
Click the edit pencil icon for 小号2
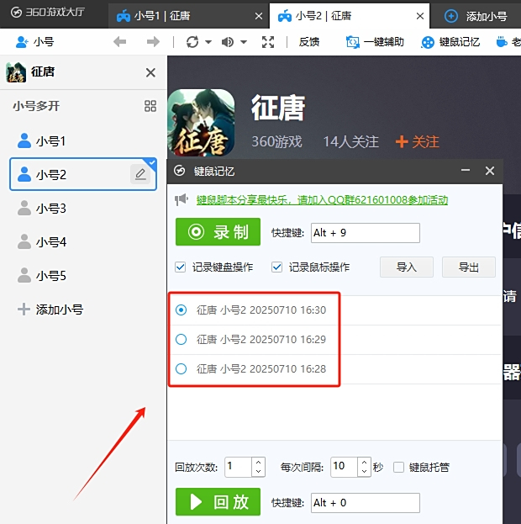coord(140,174)
